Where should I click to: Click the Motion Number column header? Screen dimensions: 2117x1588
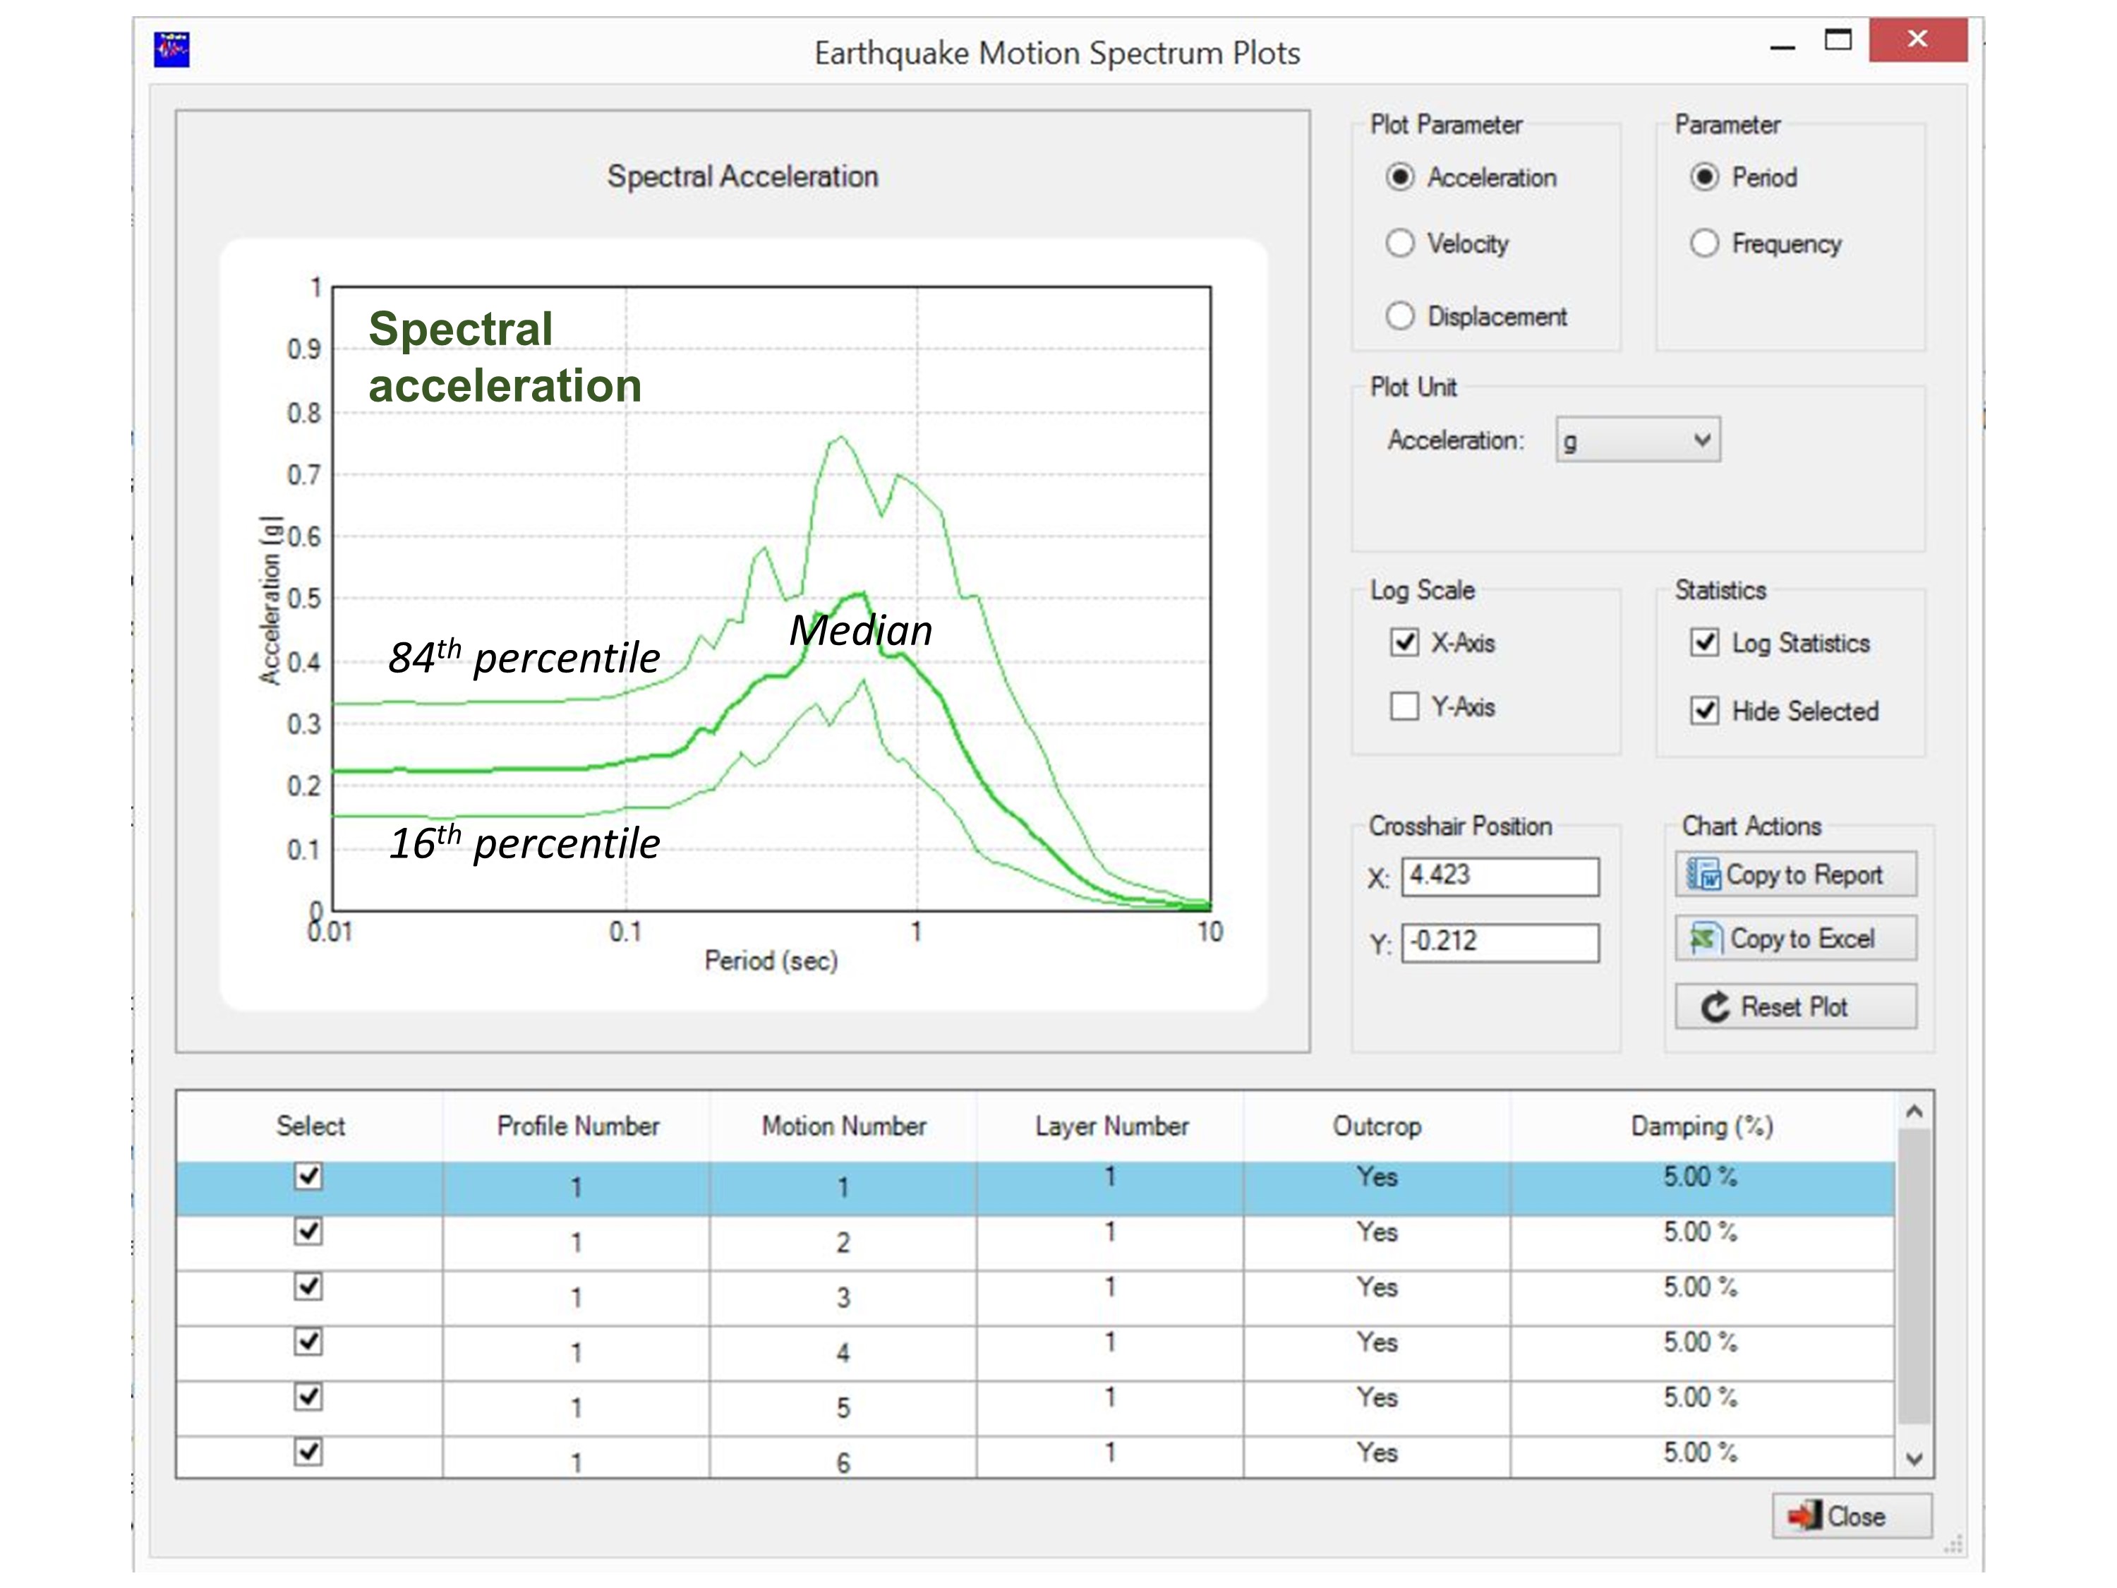[x=843, y=1126]
